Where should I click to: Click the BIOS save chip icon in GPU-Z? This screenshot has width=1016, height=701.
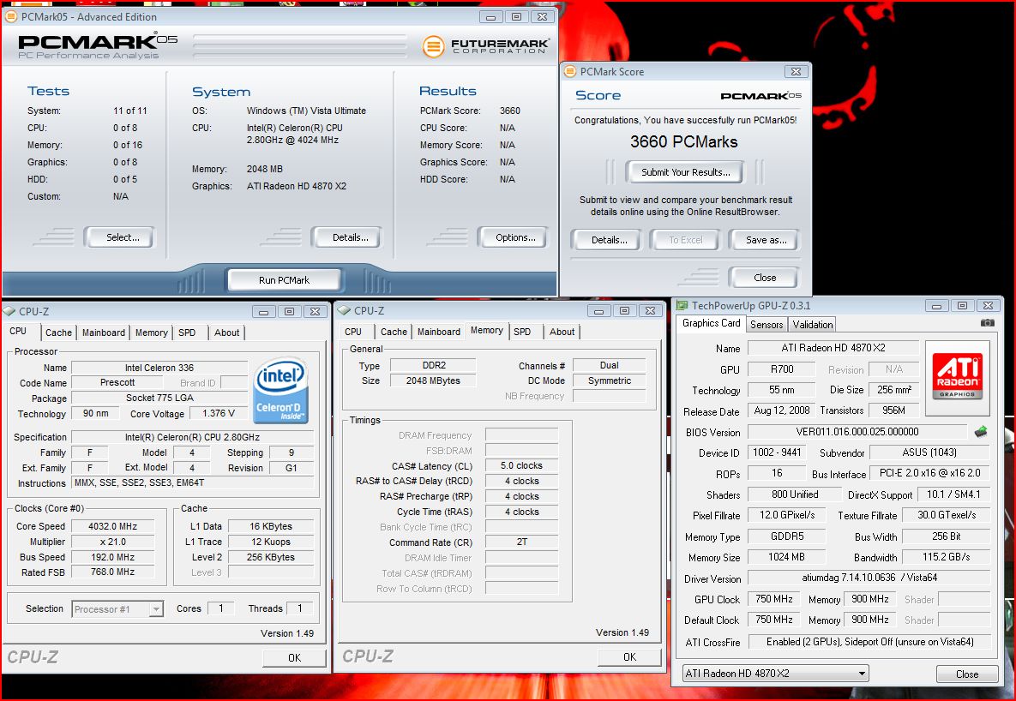pyautogui.click(x=980, y=432)
